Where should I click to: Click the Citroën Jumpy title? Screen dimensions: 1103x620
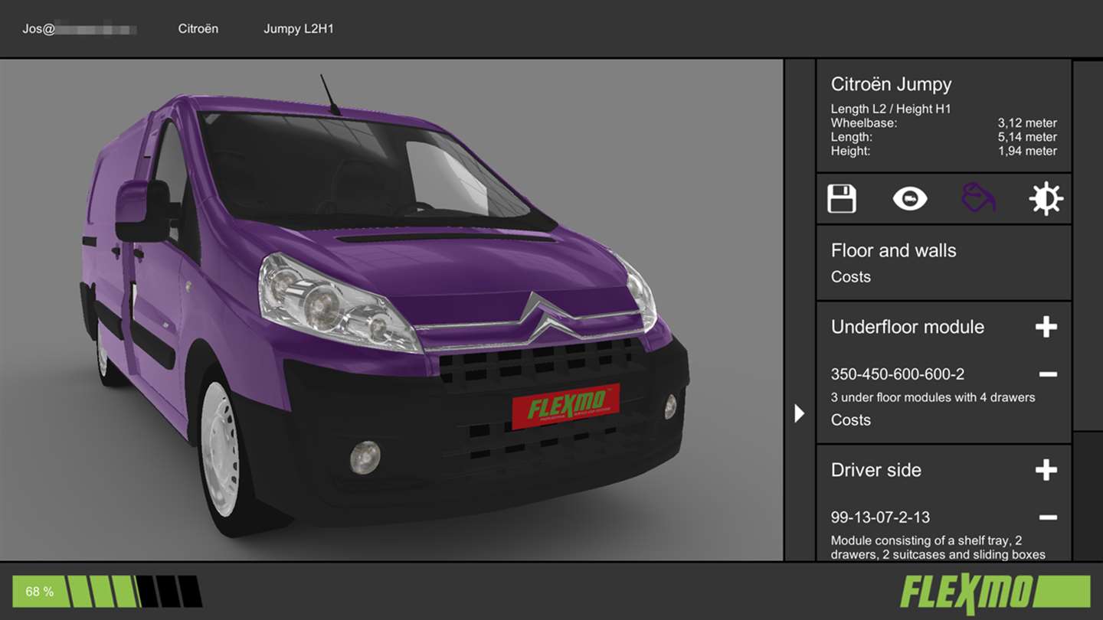pos(892,84)
